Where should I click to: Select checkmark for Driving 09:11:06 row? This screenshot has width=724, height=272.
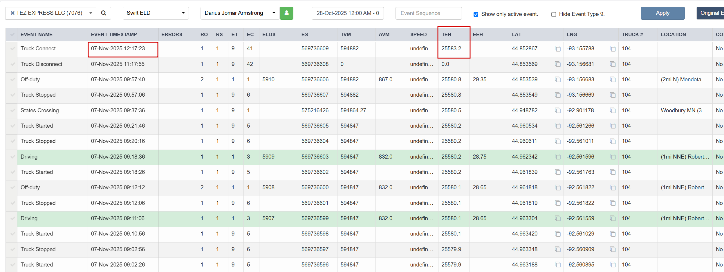(x=12, y=218)
